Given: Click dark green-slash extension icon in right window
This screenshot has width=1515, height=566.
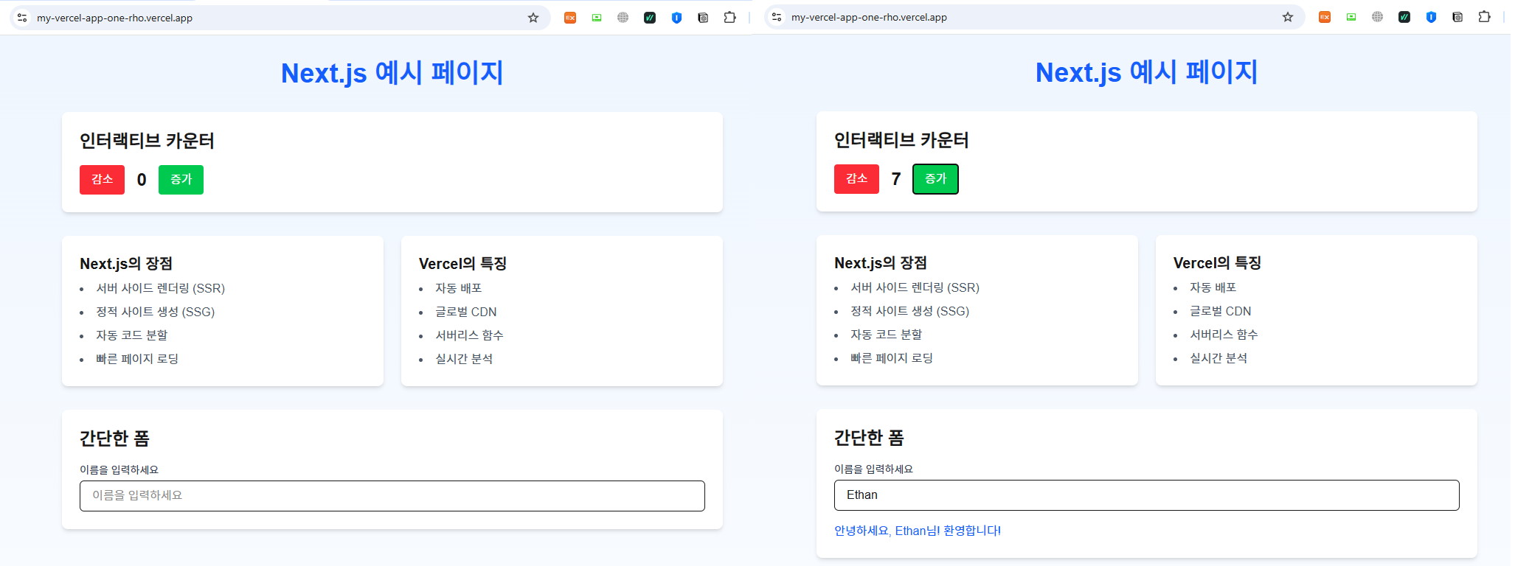Looking at the screenshot, I should point(1404,17).
